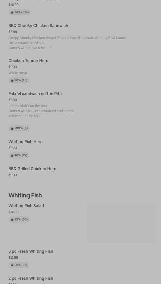Open Falafel sandwich on the Pita
The image size is (161, 284).
(35, 94)
